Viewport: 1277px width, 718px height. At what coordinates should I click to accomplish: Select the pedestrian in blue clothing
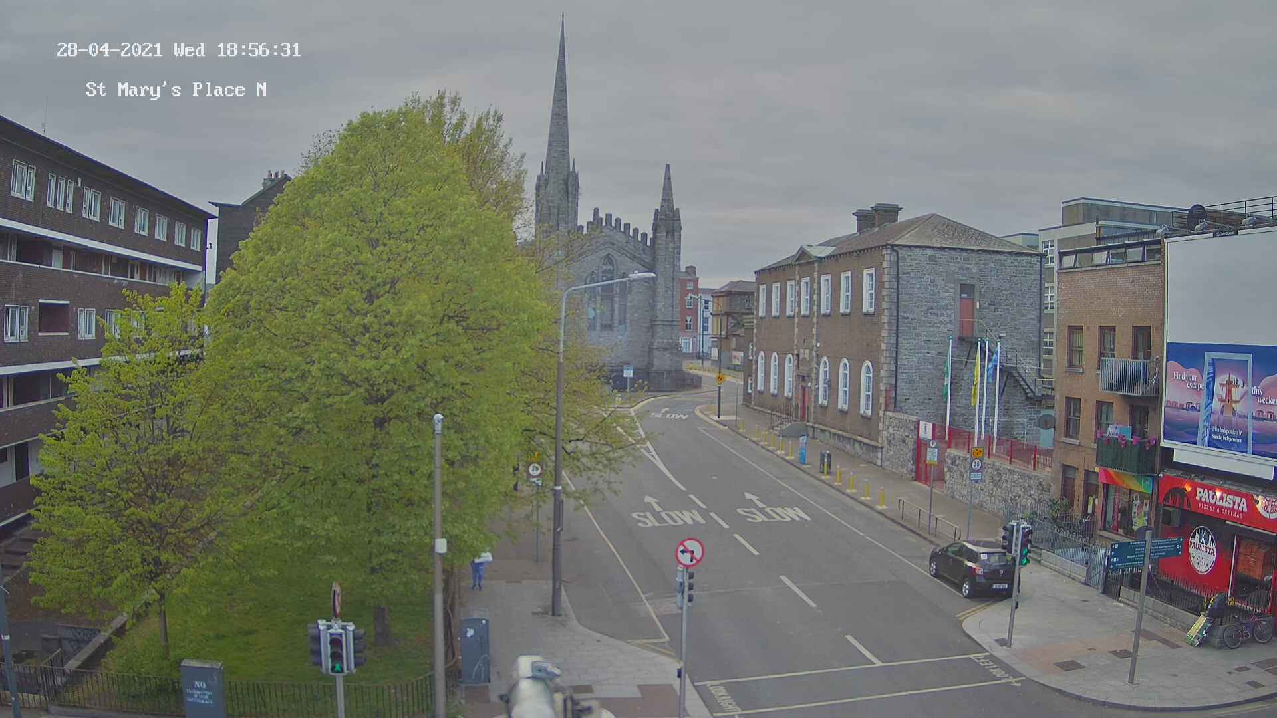[x=479, y=570]
